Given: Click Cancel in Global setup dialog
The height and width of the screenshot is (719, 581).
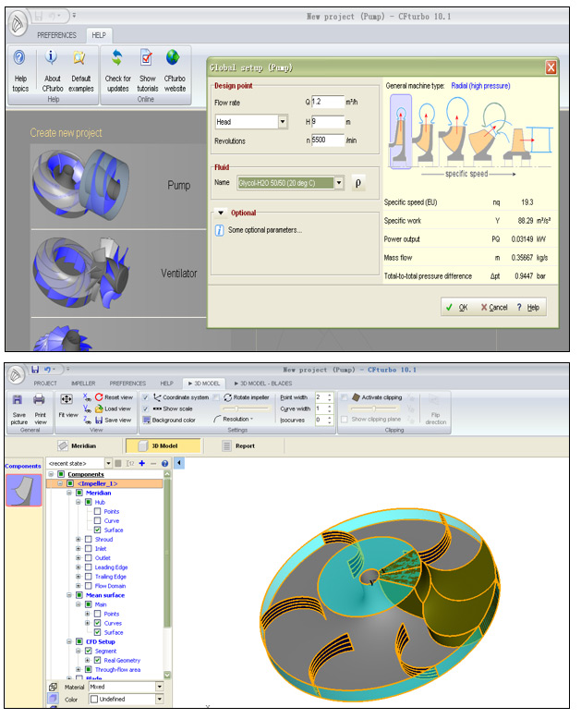Looking at the screenshot, I should [x=494, y=308].
